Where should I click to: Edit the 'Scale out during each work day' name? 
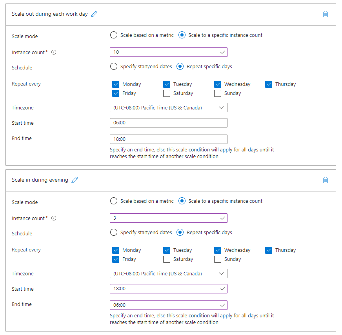pos(94,14)
